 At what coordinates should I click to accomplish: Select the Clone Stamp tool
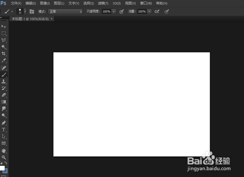(x=4, y=81)
